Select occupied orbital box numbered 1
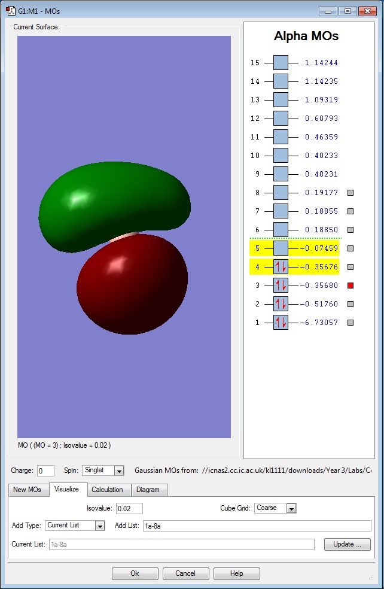Screen dimensions: 384x589 point(281,322)
